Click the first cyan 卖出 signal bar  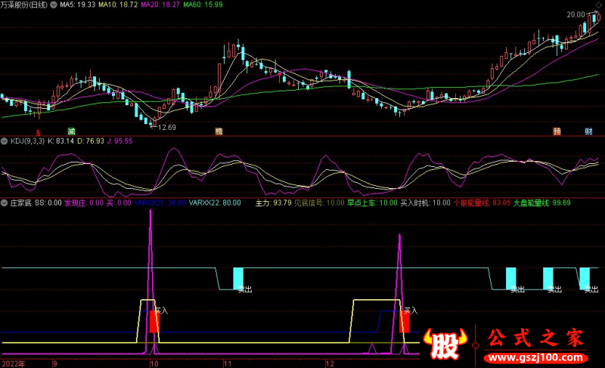coord(238,277)
